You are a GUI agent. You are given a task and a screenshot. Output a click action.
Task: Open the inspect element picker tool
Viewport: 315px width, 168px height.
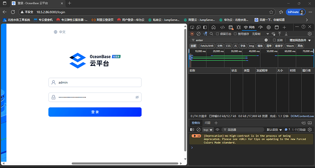(x=192, y=27)
